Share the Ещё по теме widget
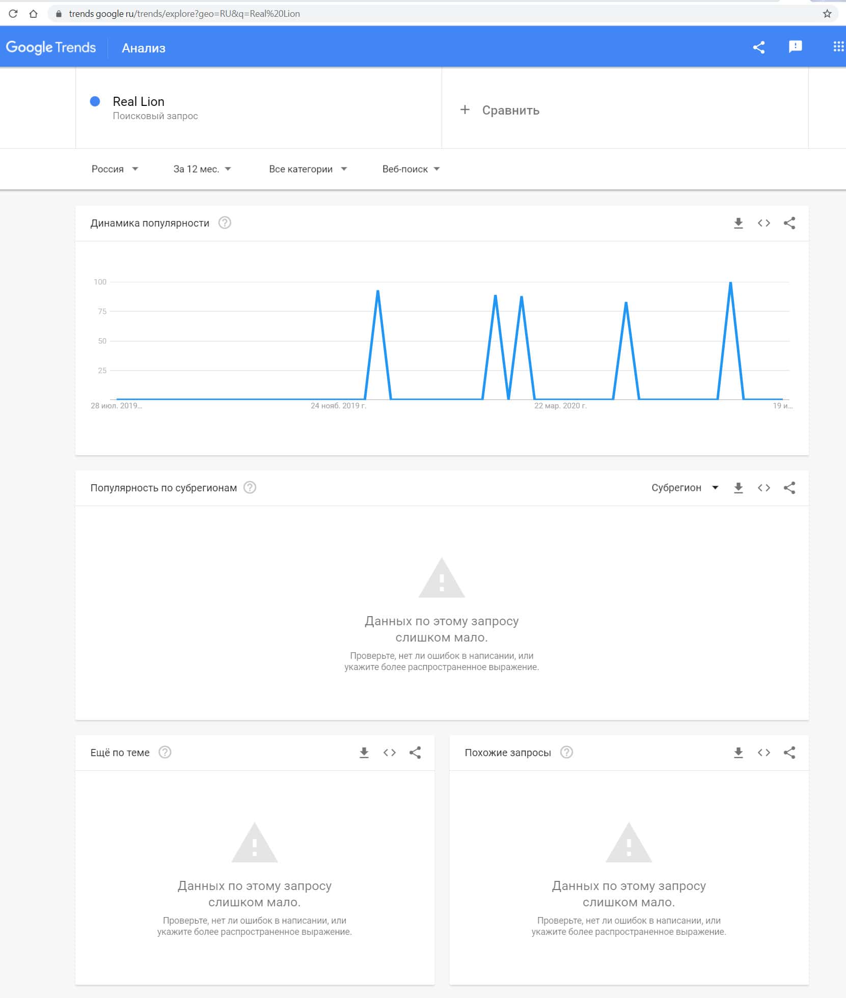846x998 pixels. tap(415, 753)
